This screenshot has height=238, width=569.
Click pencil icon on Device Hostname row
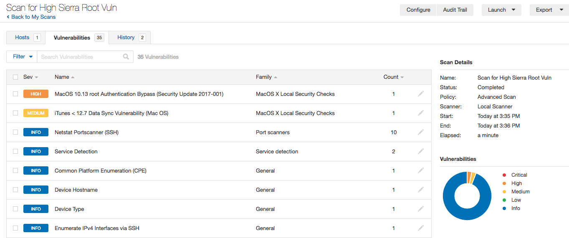(x=421, y=190)
